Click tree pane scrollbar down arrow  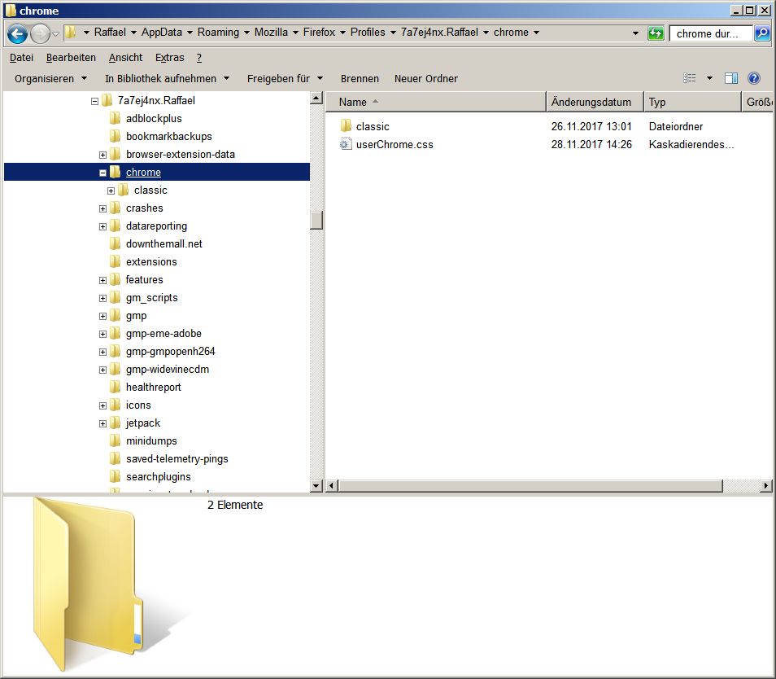[x=316, y=485]
